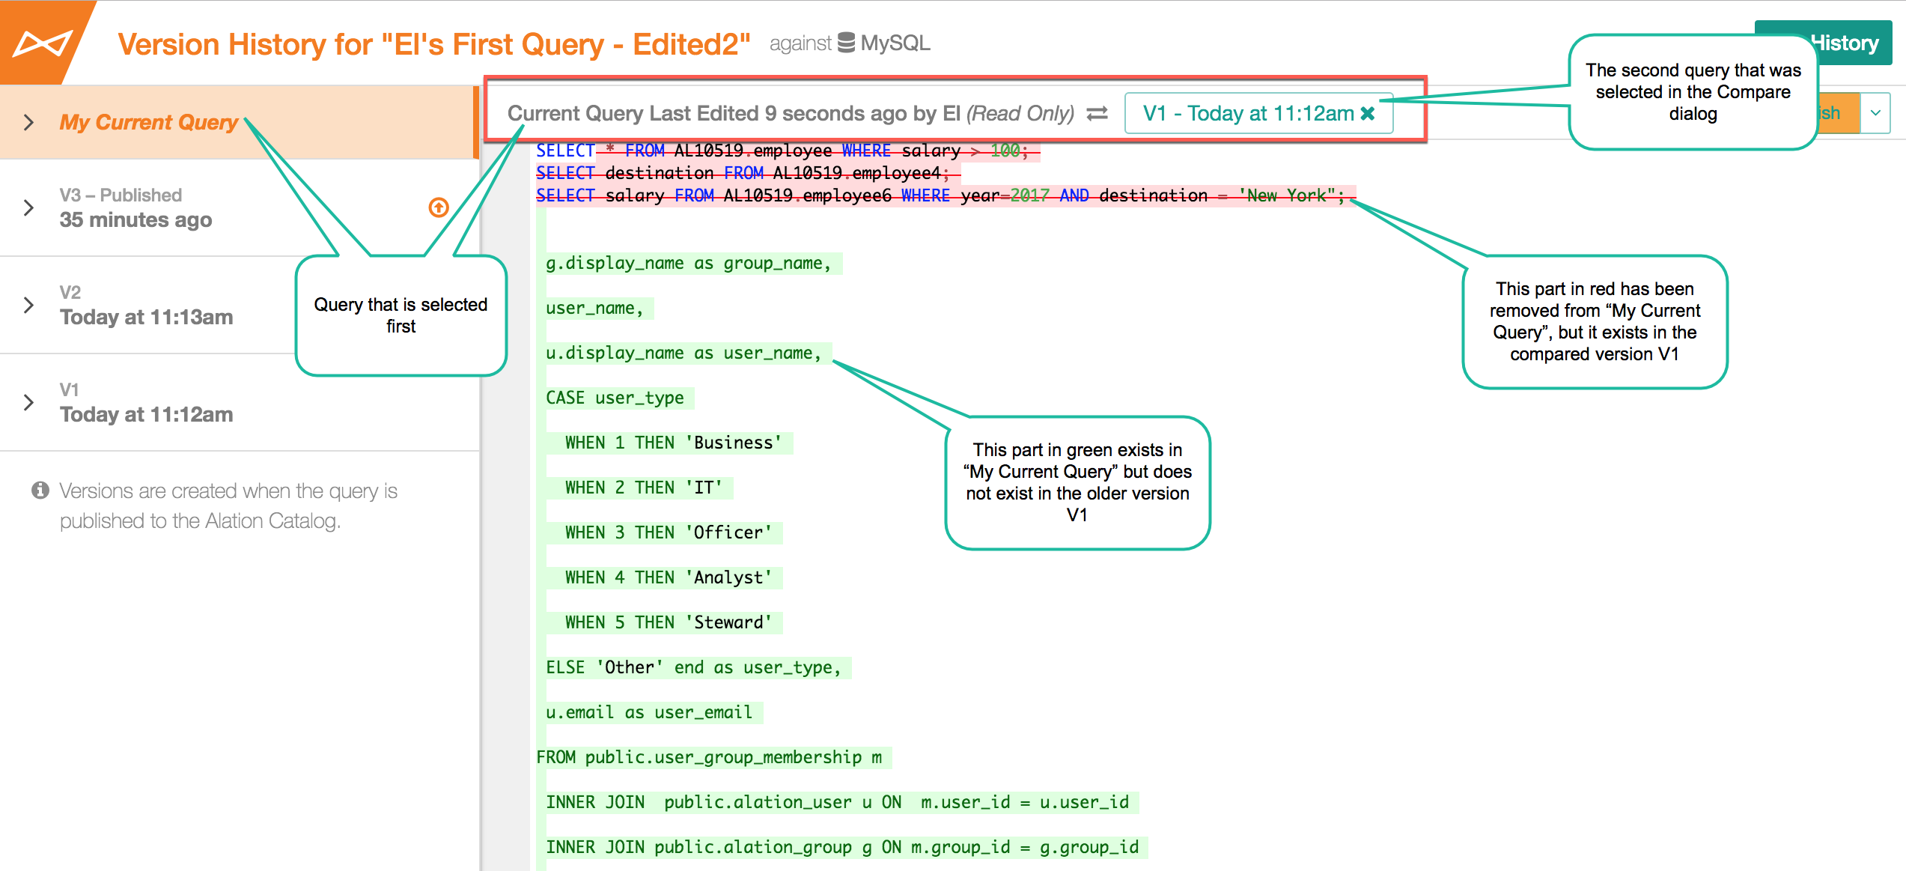Viewport: 1906px width, 871px height.
Task: Click 'Current Query Last Edited' header text
Action: coord(791,113)
